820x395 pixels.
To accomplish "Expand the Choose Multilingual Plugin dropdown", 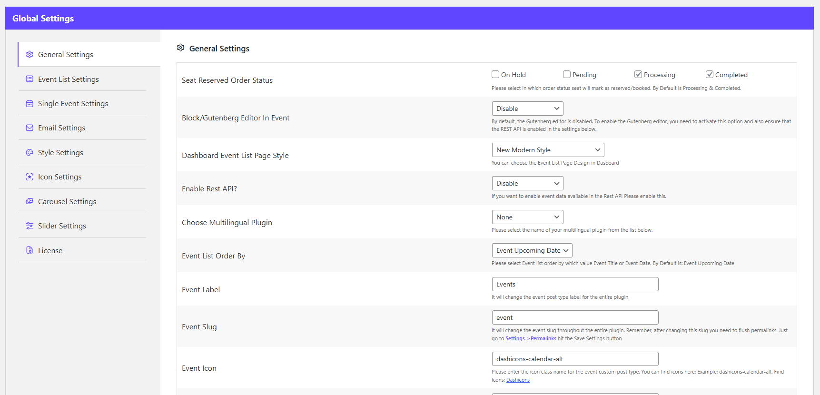I will 527,217.
